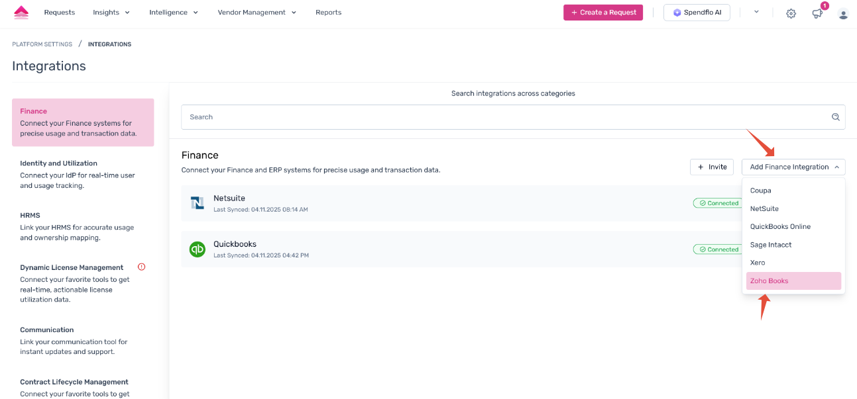Select Coupa from the dropdown list

[793, 191]
